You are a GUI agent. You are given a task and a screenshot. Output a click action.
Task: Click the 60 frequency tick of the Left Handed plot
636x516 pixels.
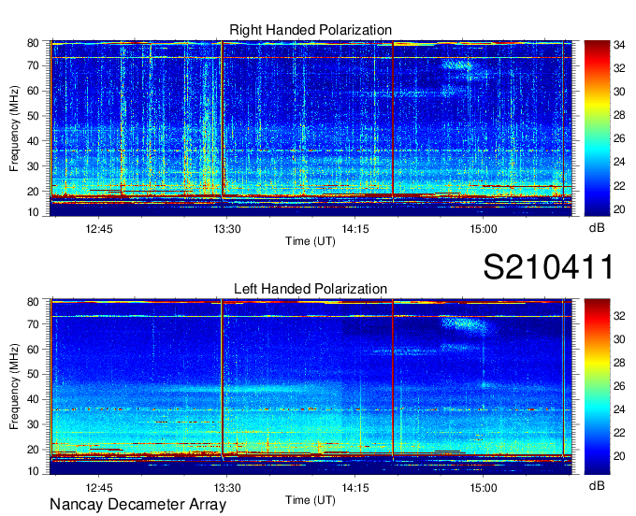33,350
